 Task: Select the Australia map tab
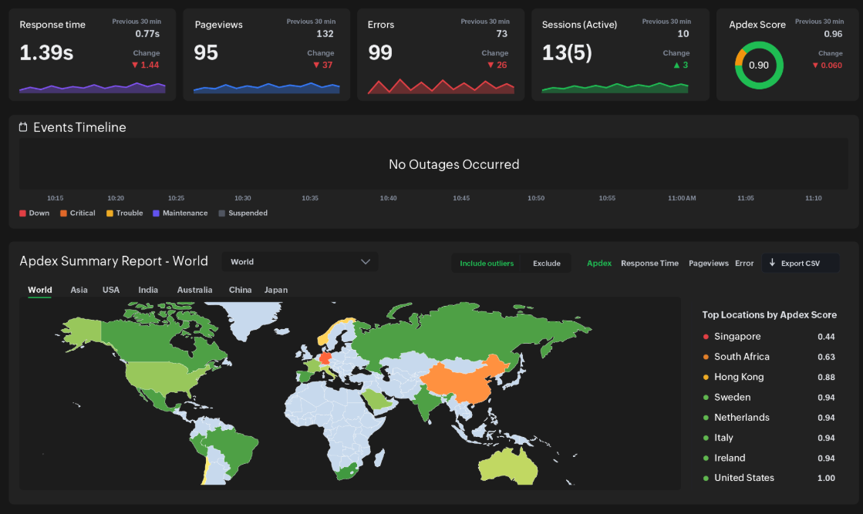[194, 291]
